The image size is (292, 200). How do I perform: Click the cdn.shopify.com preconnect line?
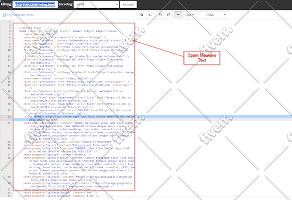pos(77,81)
